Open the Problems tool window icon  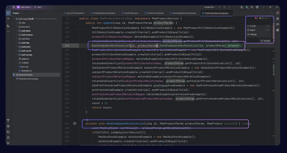8,137
